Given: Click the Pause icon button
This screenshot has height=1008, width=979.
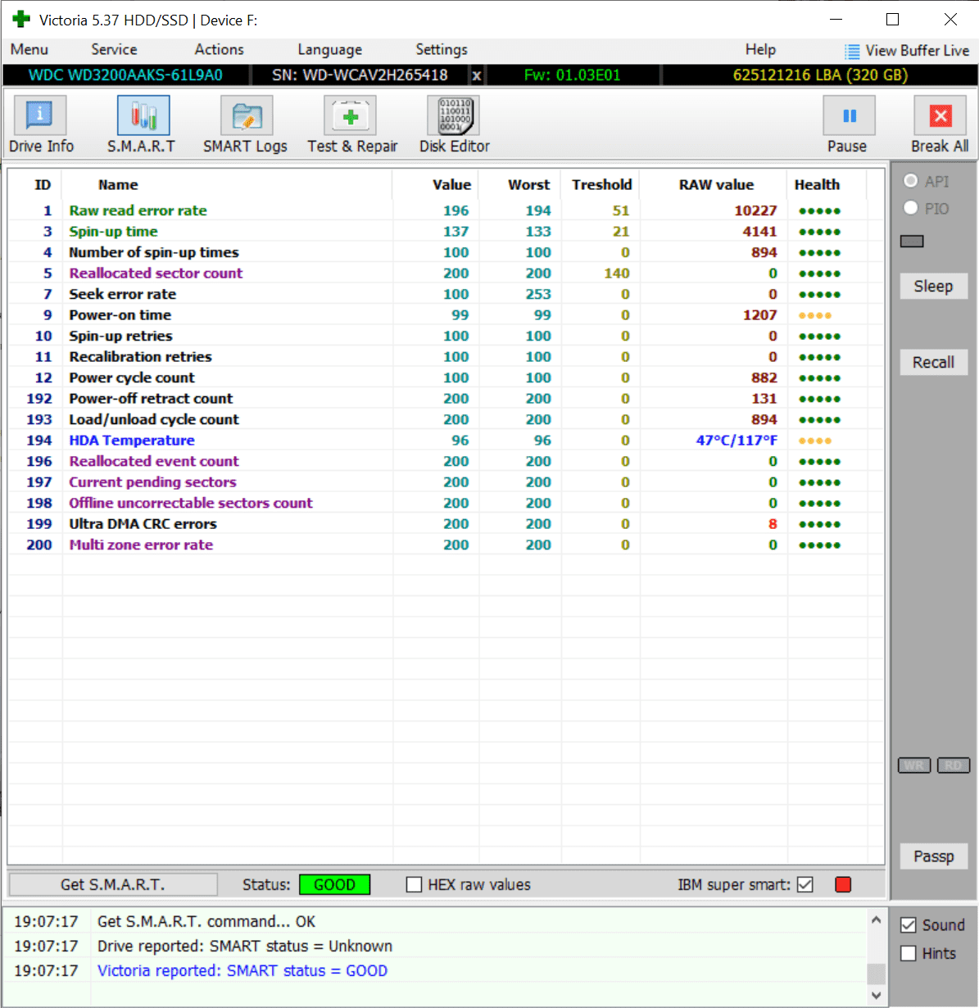Looking at the screenshot, I should tap(849, 115).
